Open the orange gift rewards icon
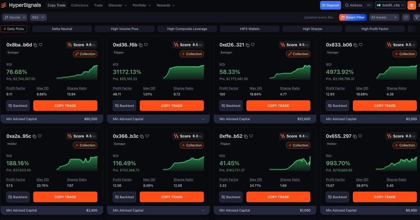 click(x=411, y=5)
